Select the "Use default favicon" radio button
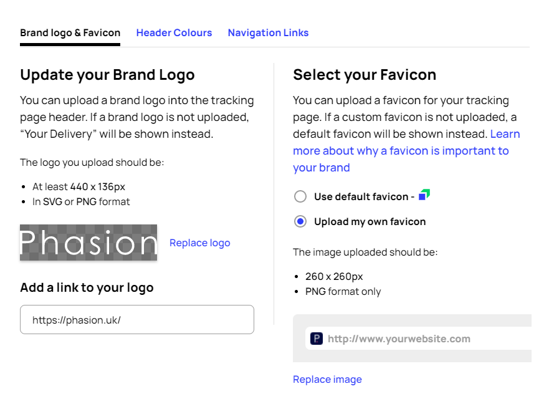554x404 pixels. pos(300,196)
